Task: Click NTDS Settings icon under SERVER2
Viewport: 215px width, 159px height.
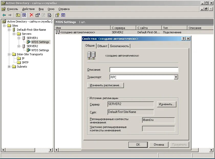Action: (x=28, y=50)
